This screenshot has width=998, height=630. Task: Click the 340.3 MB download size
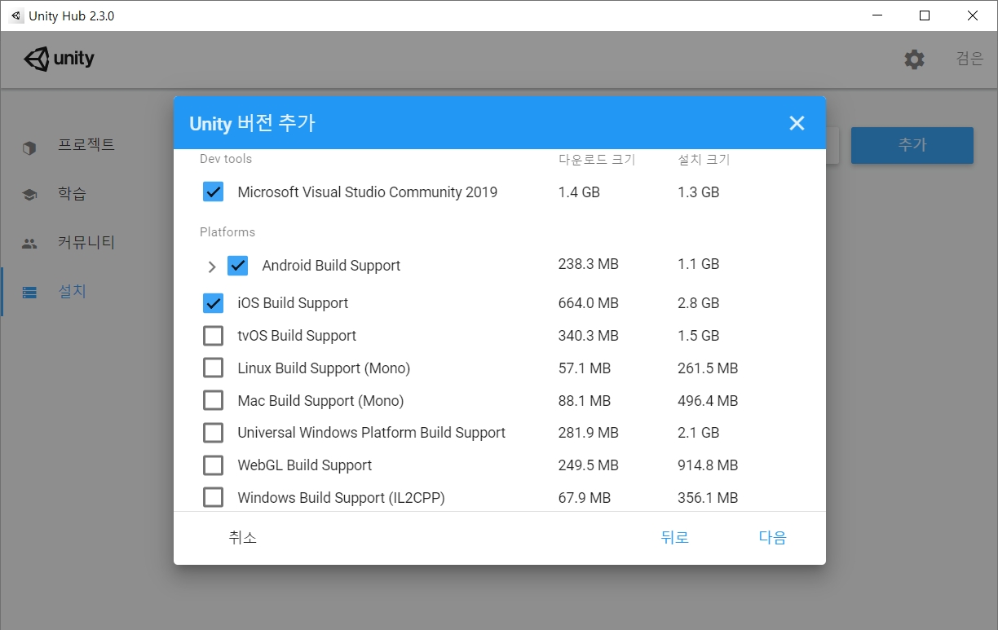coord(589,336)
